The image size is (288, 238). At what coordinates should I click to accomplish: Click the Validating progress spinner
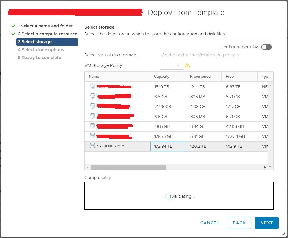click(168, 196)
